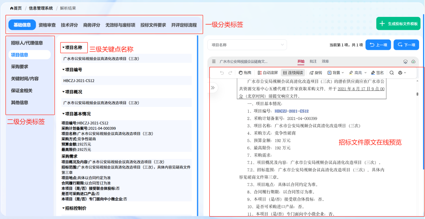
Task: Toggle 连续阅读 continuous reading mode
Action: point(292,73)
